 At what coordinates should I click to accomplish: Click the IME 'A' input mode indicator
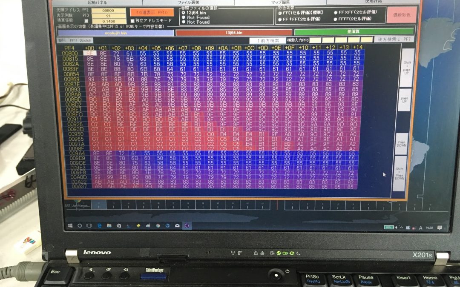coord(420,228)
